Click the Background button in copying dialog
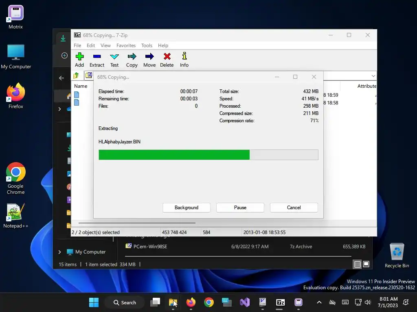 (x=187, y=208)
